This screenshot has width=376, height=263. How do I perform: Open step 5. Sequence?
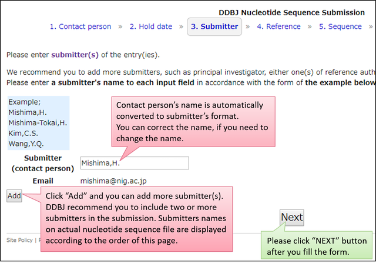[340, 26]
